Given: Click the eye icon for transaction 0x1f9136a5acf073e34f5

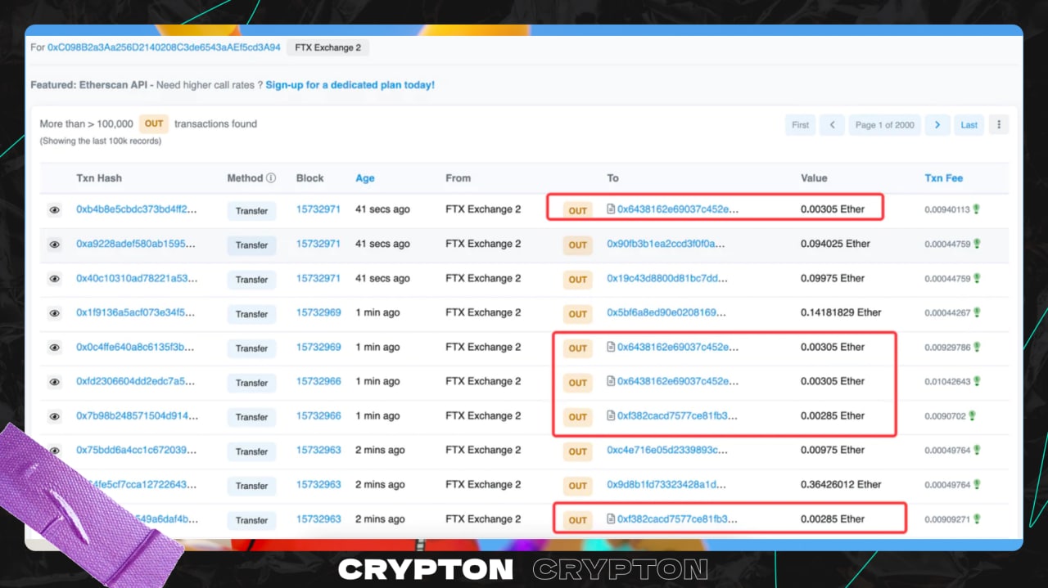Looking at the screenshot, I should pyautogui.click(x=54, y=313).
